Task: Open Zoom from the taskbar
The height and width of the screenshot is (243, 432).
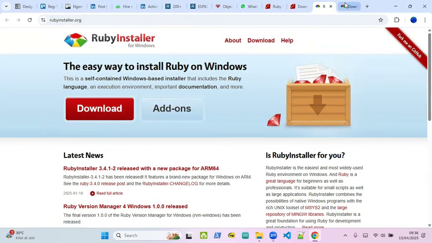Action: pyautogui.click(x=273, y=236)
